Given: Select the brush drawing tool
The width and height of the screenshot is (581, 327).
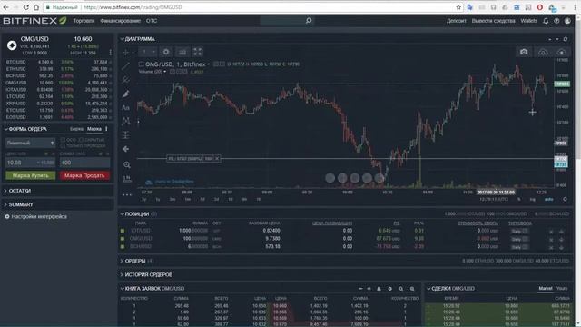Looking at the screenshot, I should click(126, 94).
